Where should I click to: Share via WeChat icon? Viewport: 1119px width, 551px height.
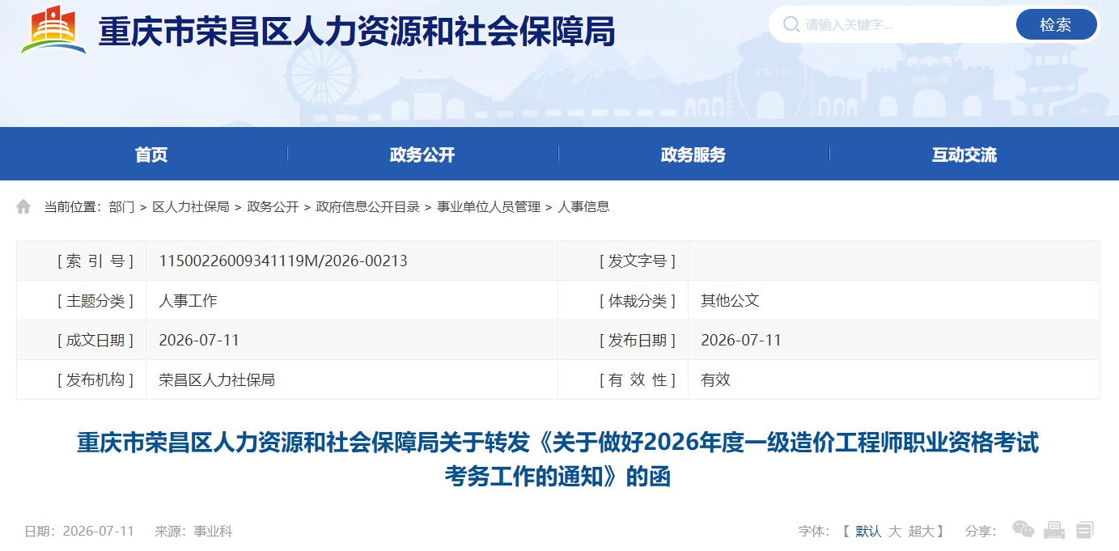click(1023, 531)
